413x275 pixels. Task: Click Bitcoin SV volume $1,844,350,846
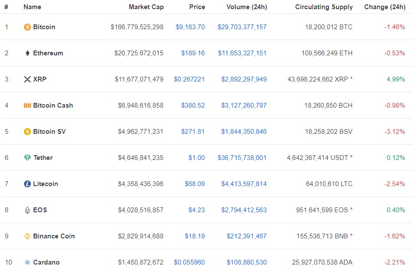pos(244,132)
